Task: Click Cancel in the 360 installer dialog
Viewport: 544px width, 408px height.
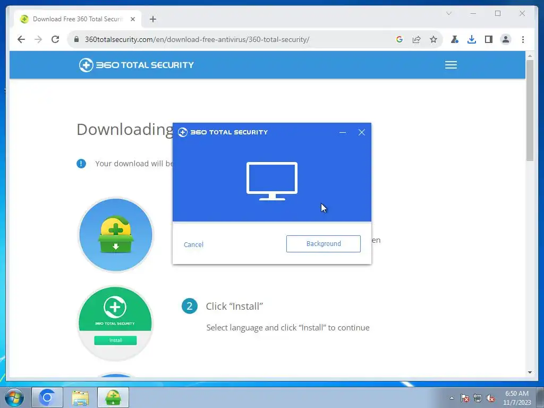Action: coord(193,244)
